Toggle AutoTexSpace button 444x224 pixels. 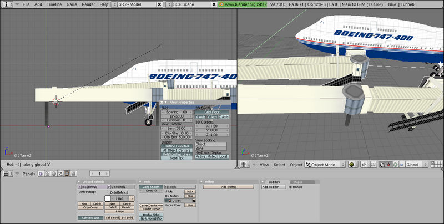(90, 218)
